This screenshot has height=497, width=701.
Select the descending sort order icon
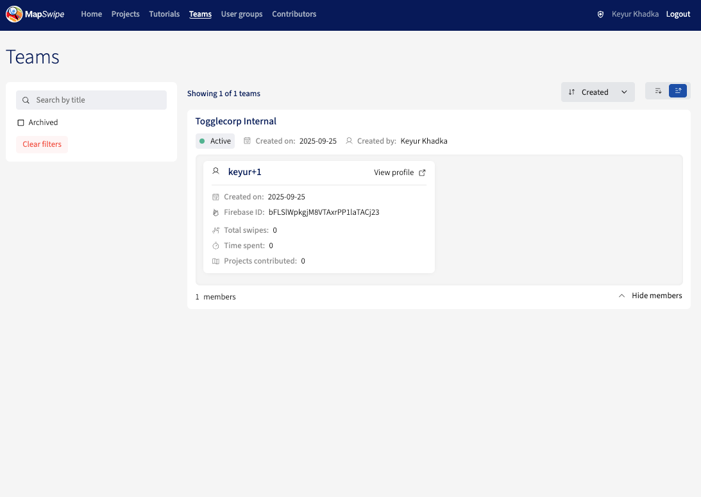(658, 91)
